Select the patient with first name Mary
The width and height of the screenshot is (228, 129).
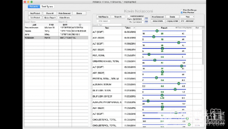[x=56, y=34]
